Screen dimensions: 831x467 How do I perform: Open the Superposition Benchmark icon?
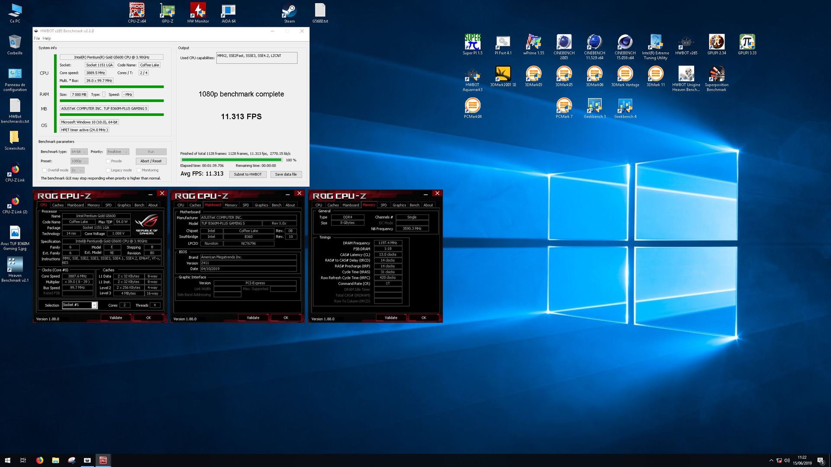pyautogui.click(x=717, y=79)
